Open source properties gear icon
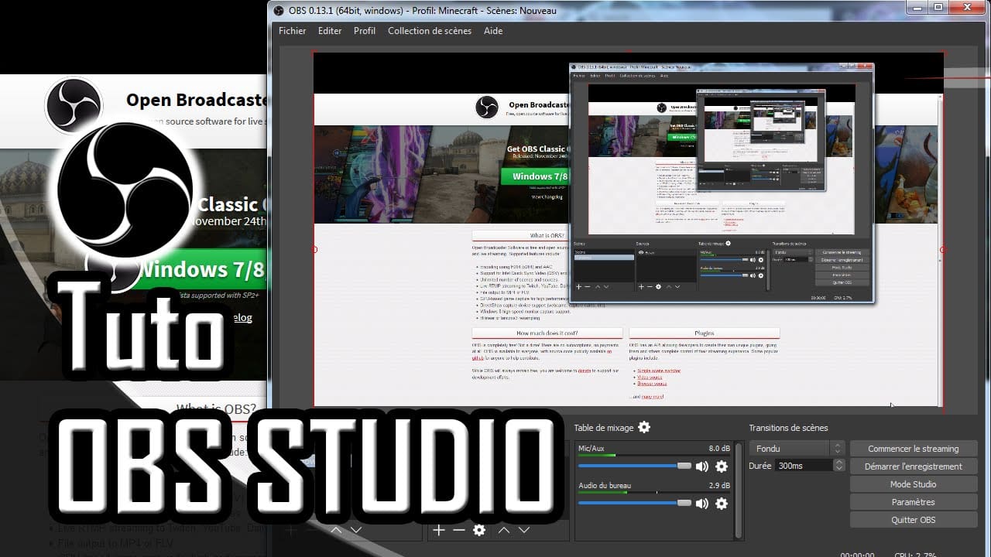991x557 pixels. point(479,530)
